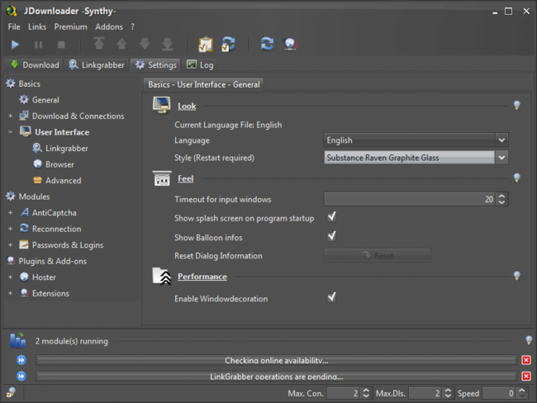This screenshot has width=537, height=403.
Task: Click forward icon beside Checking online availability
Action: click(x=21, y=360)
